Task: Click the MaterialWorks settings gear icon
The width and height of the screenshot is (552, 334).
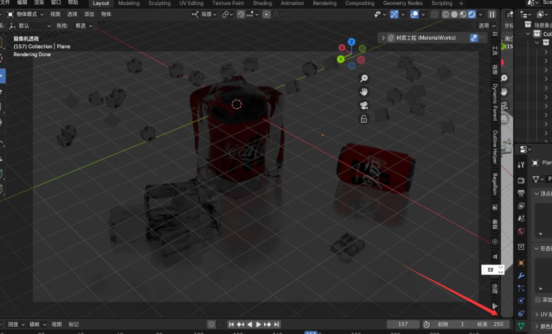Action: coord(474,38)
